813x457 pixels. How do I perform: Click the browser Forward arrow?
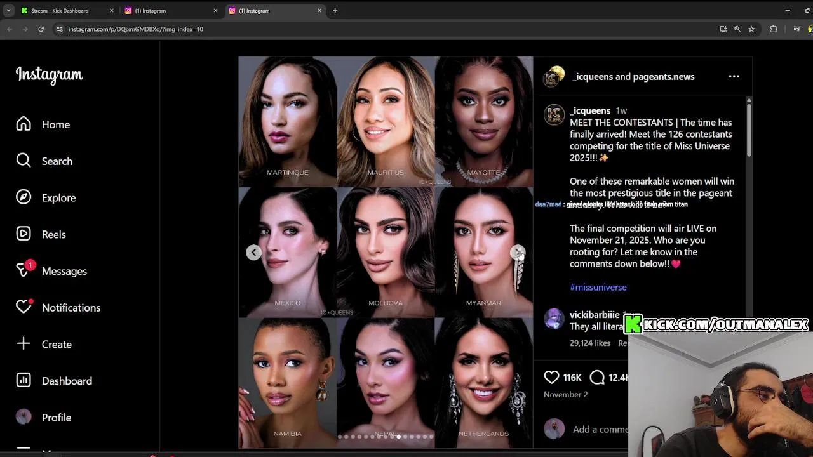25,29
